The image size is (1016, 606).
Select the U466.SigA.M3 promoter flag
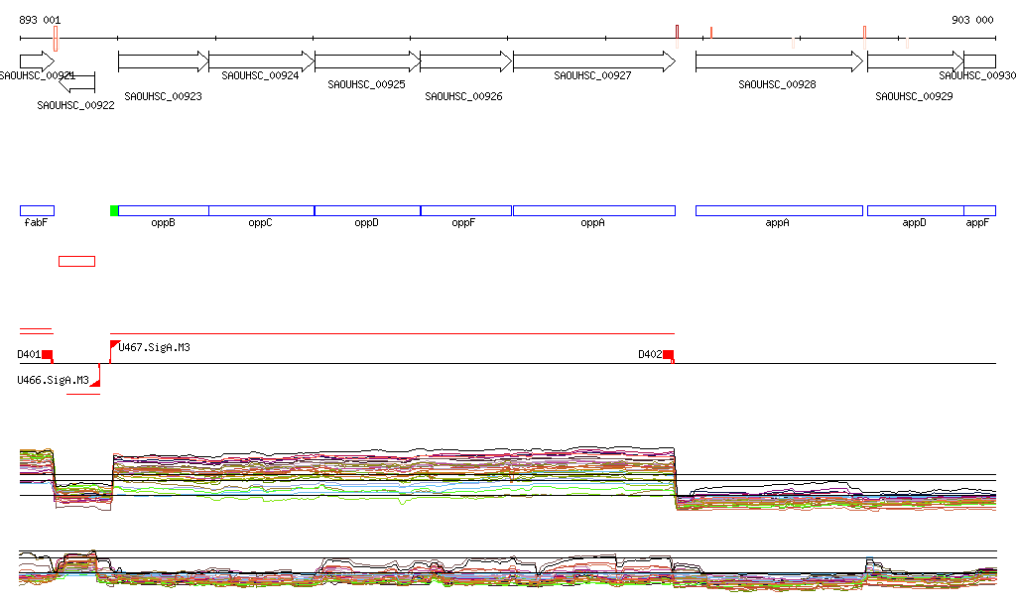click(95, 380)
